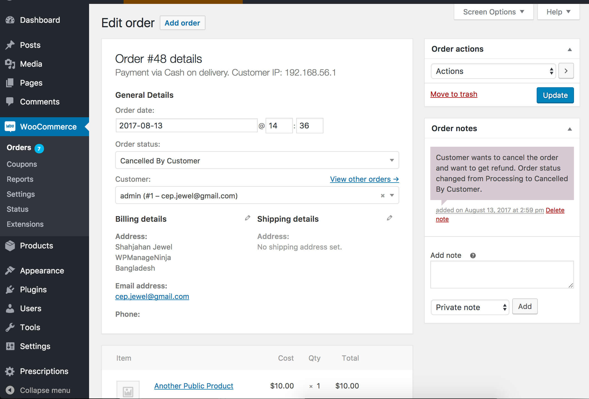Click the Add note help question icon
Screen dimensions: 589x399
pos(473,255)
